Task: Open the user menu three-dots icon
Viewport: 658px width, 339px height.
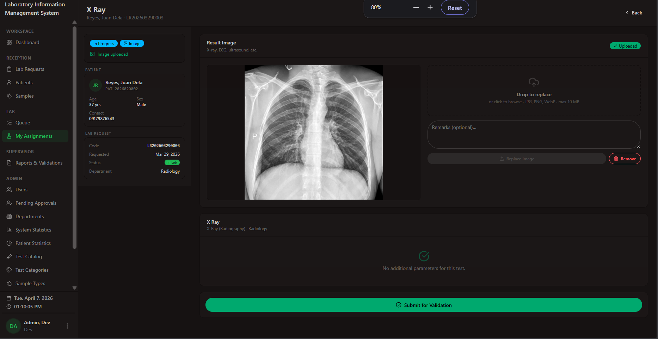Action: pos(67,326)
